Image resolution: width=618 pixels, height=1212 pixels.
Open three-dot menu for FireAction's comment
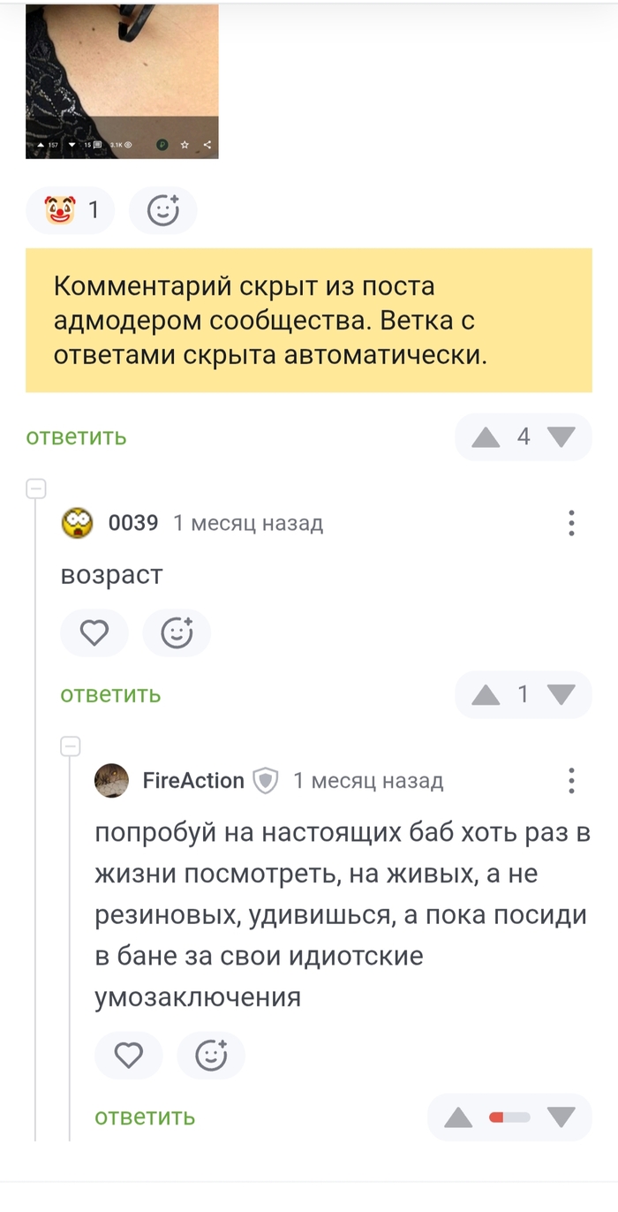(571, 781)
